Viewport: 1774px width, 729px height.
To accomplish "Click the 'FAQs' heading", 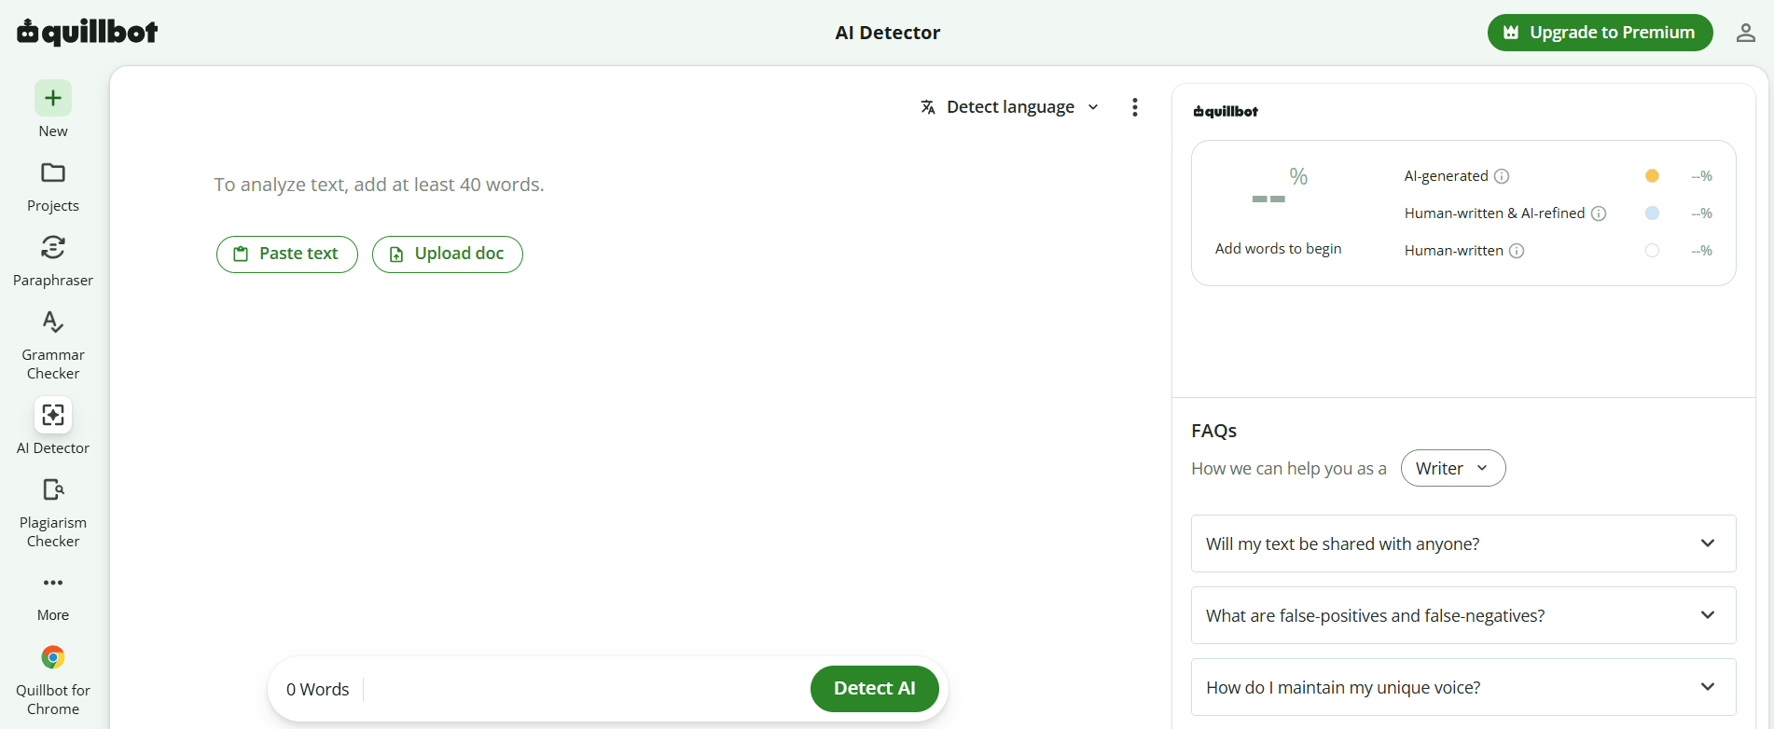I will click(x=1214, y=431).
